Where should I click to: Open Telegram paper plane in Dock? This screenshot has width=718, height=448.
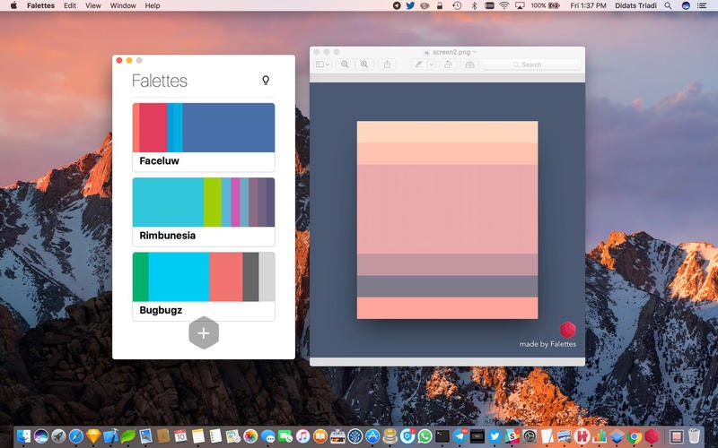click(x=460, y=436)
